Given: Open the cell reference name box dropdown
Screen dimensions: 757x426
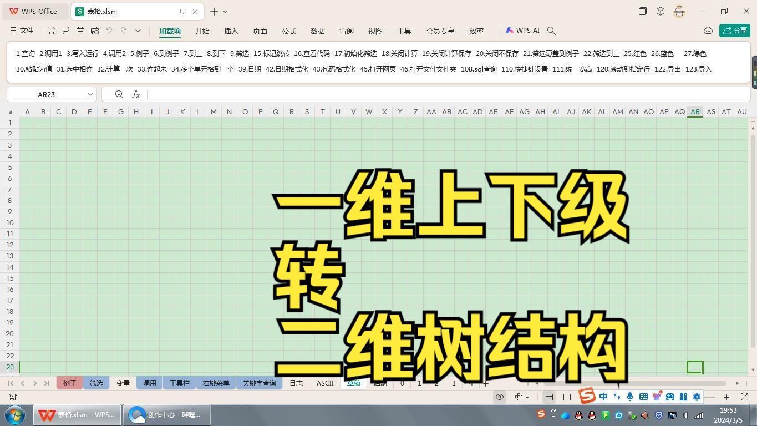Looking at the screenshot, I should click(x=90, y=94).
